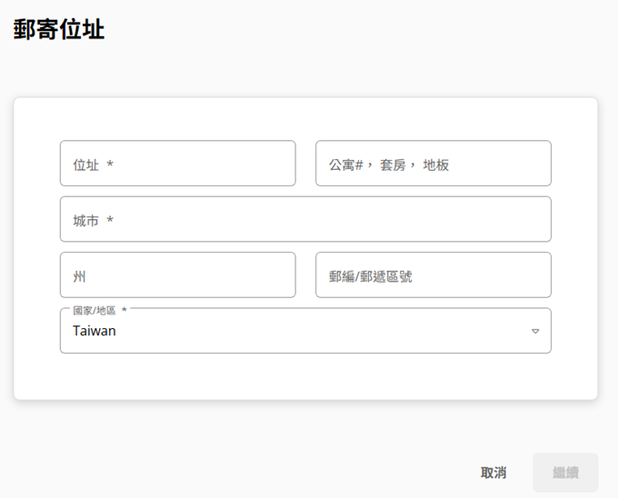The height and width of the screenshot is (498, 618).
Task: Click the 郵寄位址 page heading
Action: click(59, 29)
